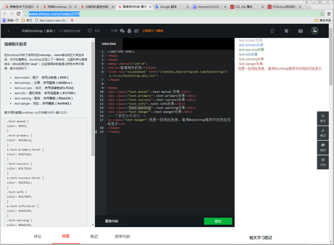Collapse the head block at line 3
Screen dimensions: 334x245
click(105, 59)
